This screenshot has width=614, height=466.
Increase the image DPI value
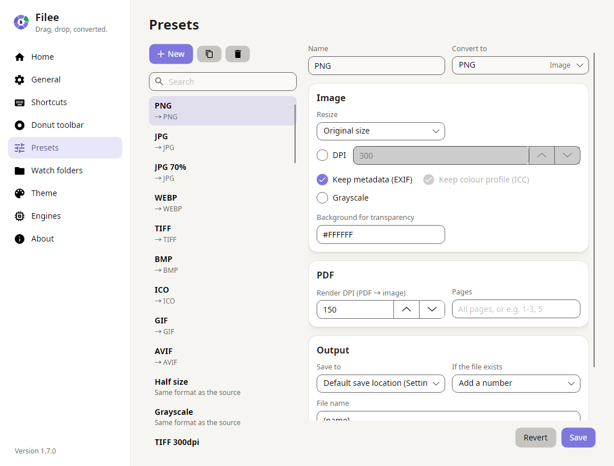click(542, 155)
